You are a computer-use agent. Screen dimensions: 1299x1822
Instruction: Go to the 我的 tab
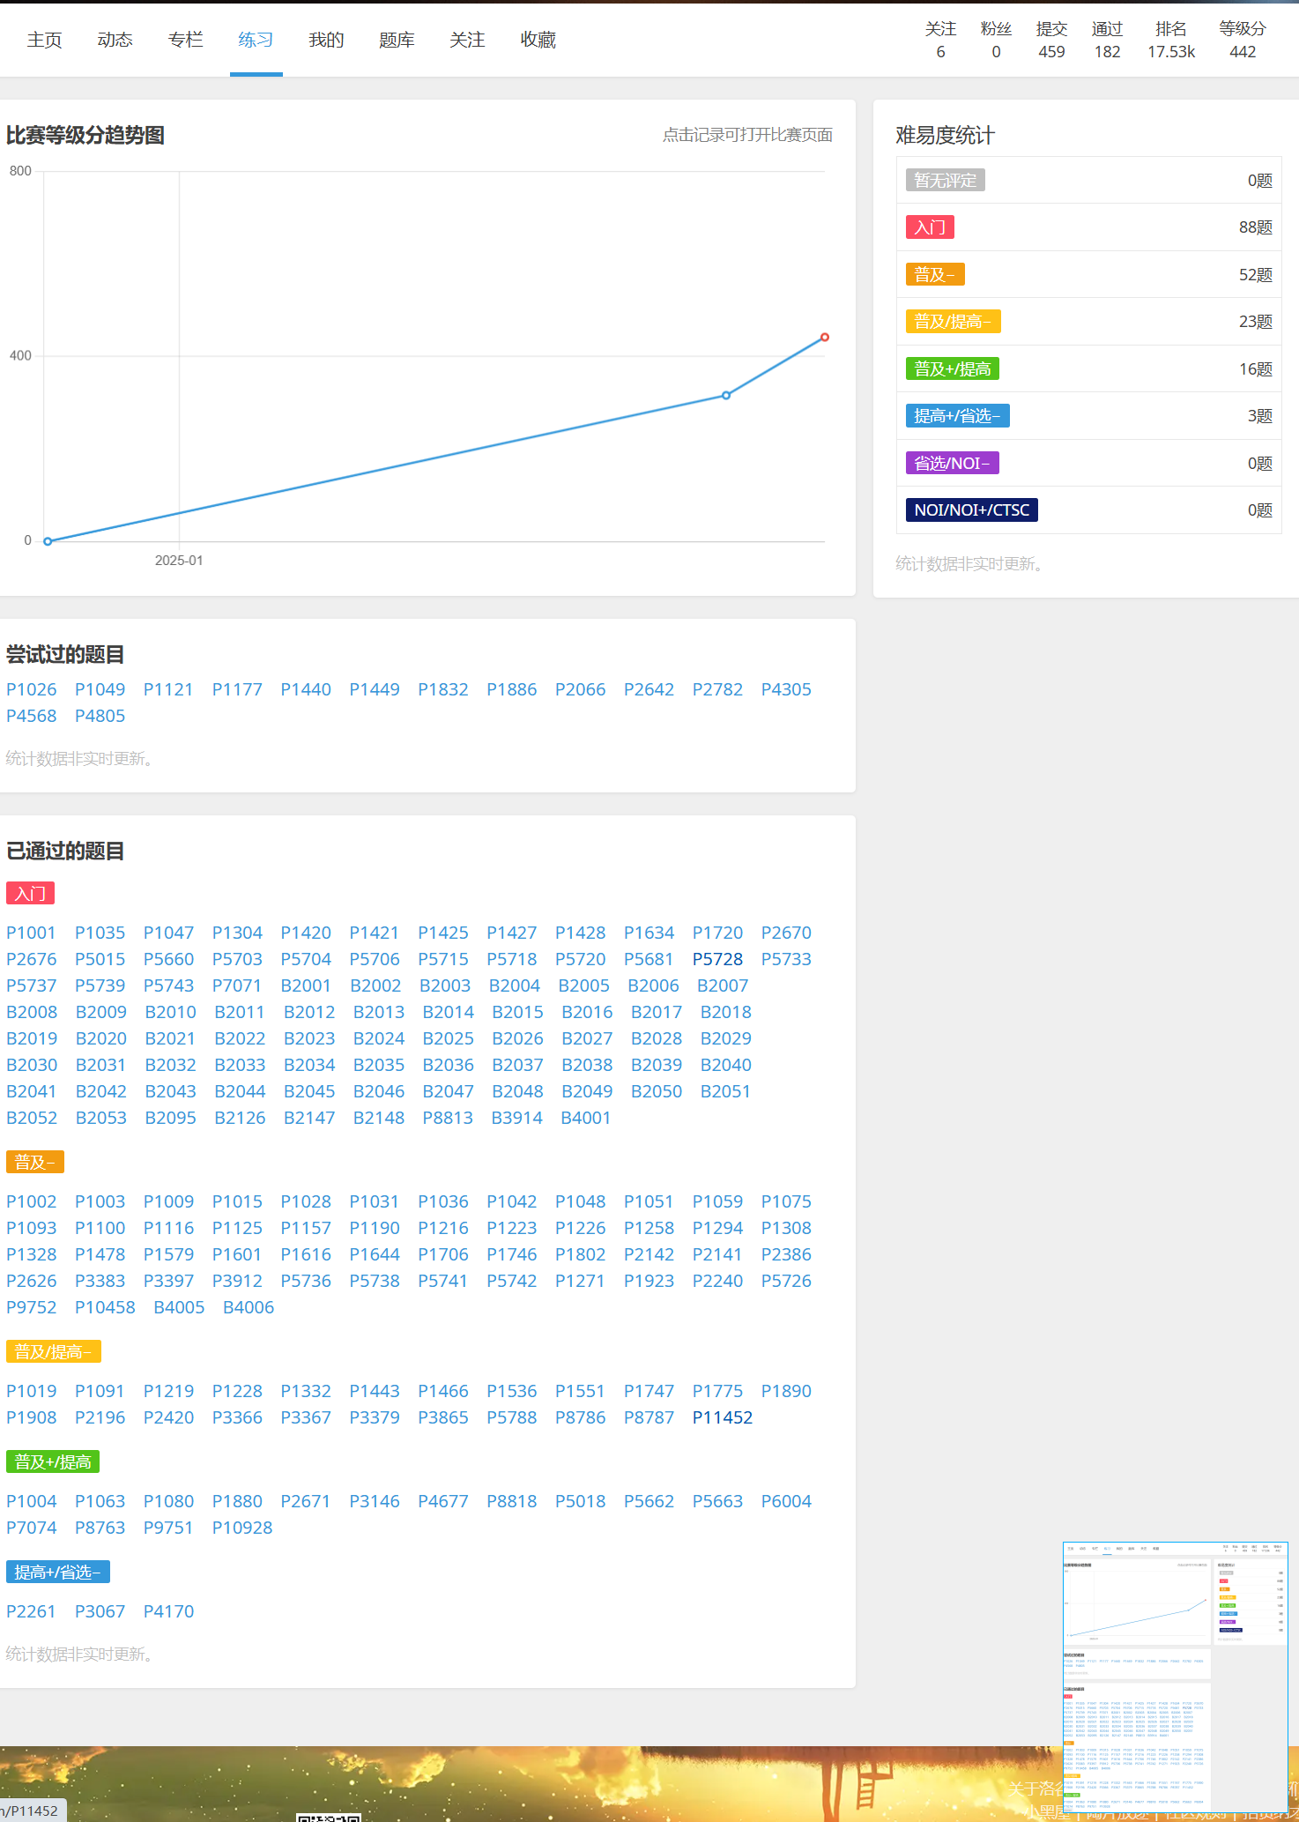pos(326,40)
